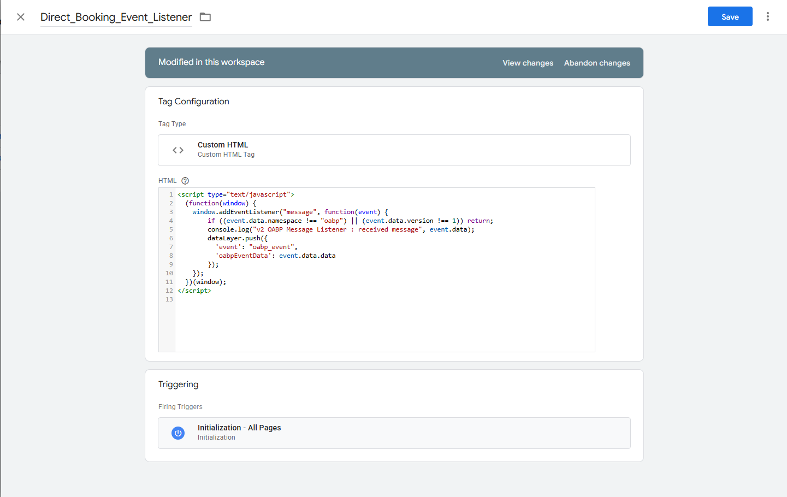Click the Custom HTML code brackets icon

(178, 150)
